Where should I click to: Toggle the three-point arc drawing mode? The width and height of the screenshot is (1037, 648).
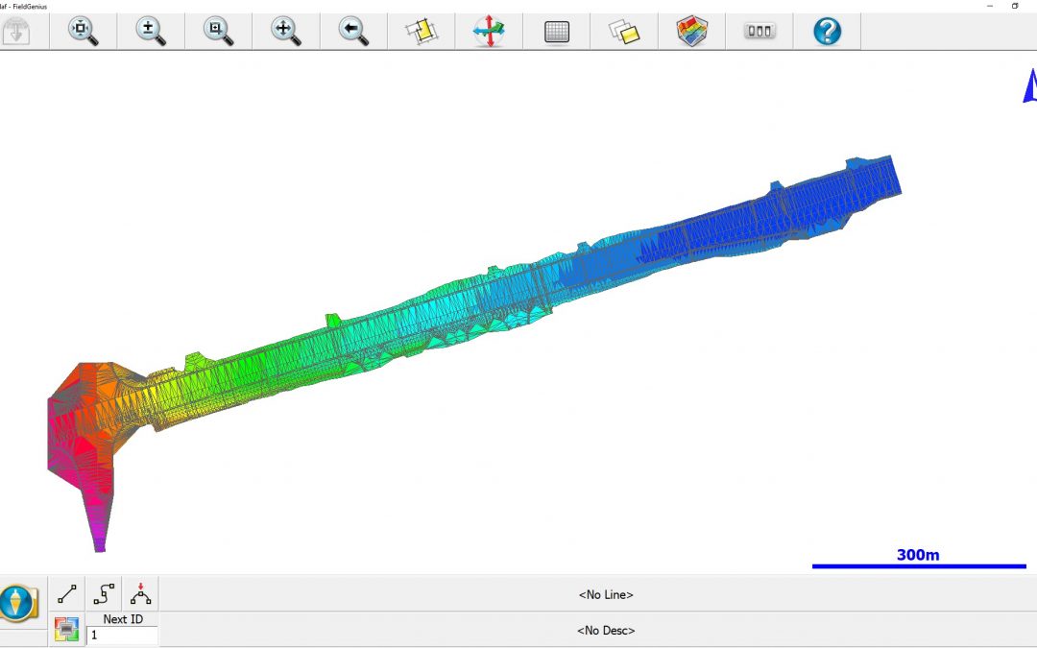[140, 594]
